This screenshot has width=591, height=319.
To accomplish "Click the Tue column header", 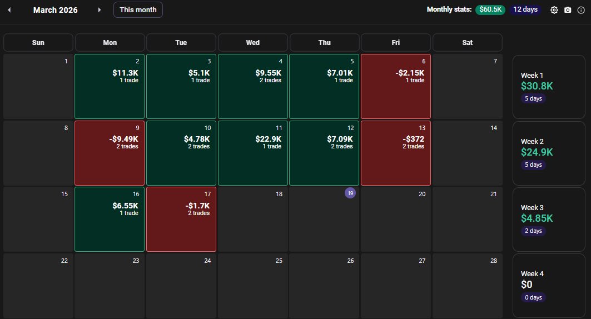I will [x=181, y=43].
